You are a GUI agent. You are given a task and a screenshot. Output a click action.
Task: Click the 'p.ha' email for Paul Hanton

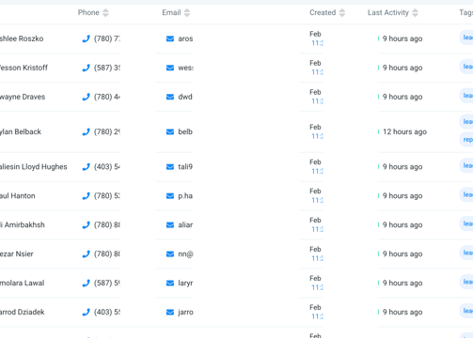tap(185, 196)
